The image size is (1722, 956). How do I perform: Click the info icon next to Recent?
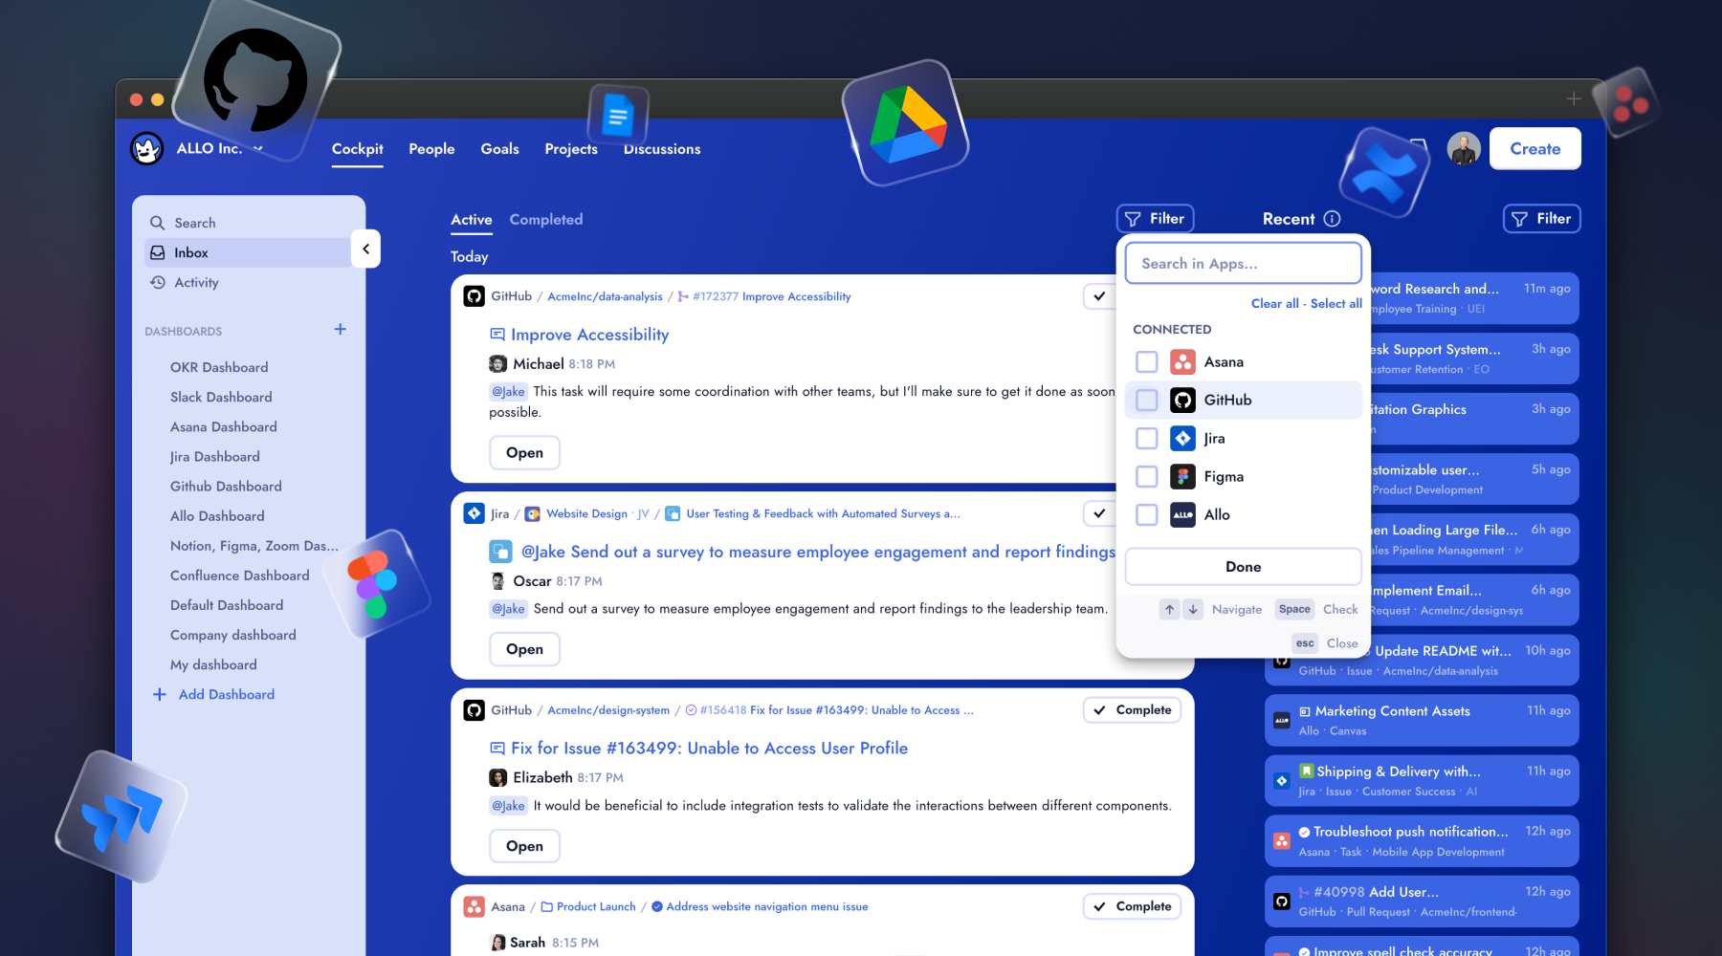1332,218
